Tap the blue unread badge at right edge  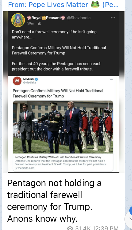131,211
